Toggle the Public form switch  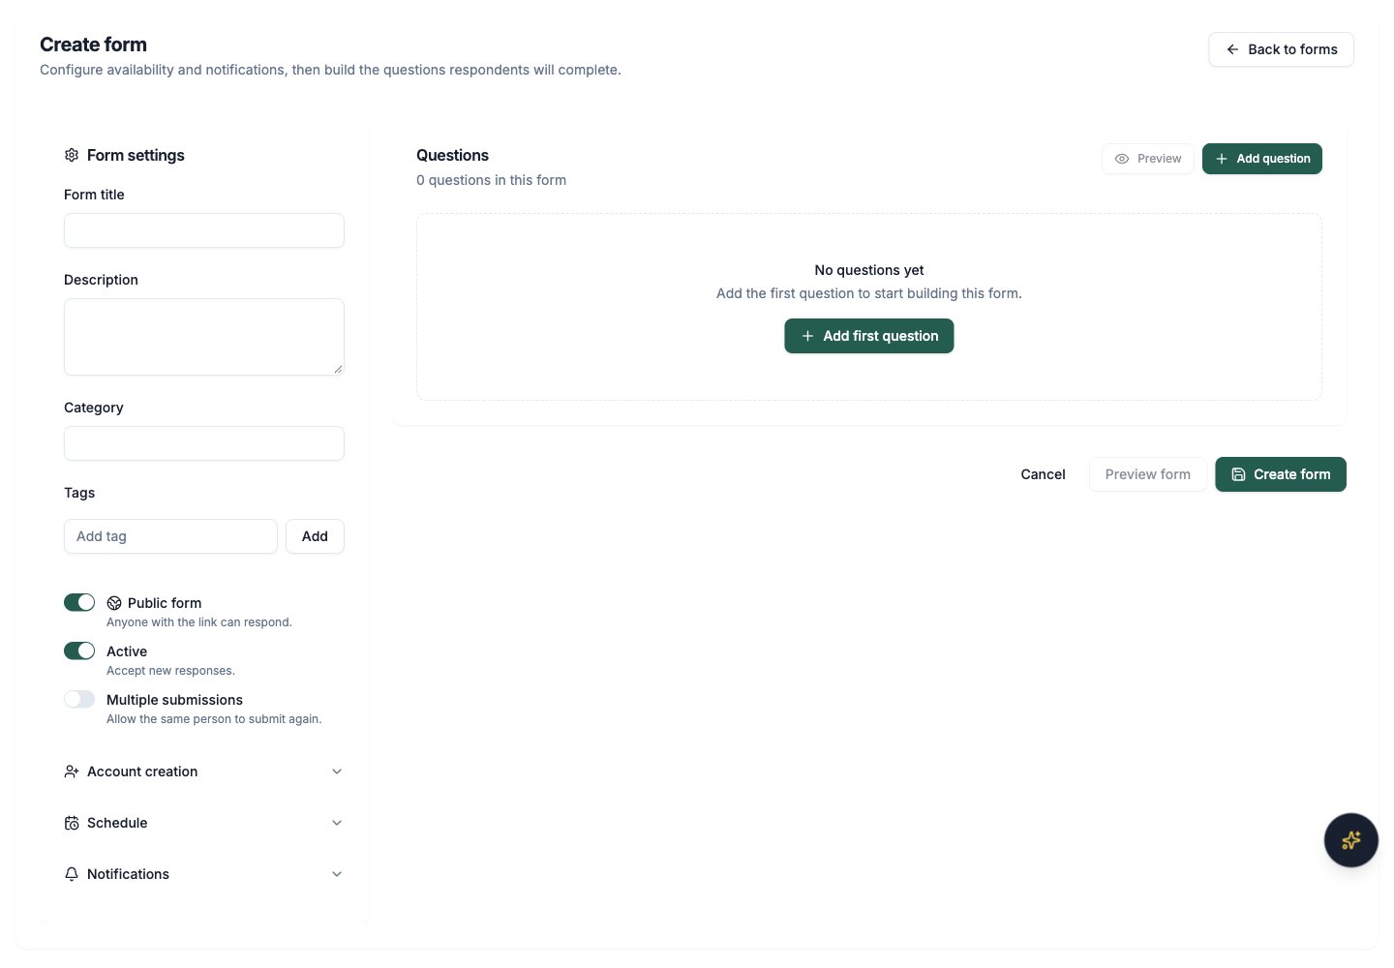(79, 602)
